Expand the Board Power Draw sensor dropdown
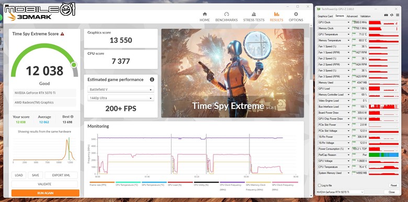The image size is (408, 202). pos(349,113)
